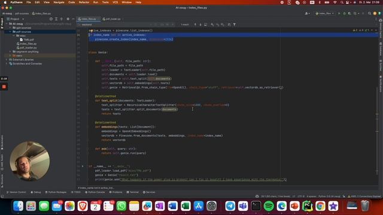383x215 pixels.
Task: Open the VCS menu
Action: [x=115, y=2]
